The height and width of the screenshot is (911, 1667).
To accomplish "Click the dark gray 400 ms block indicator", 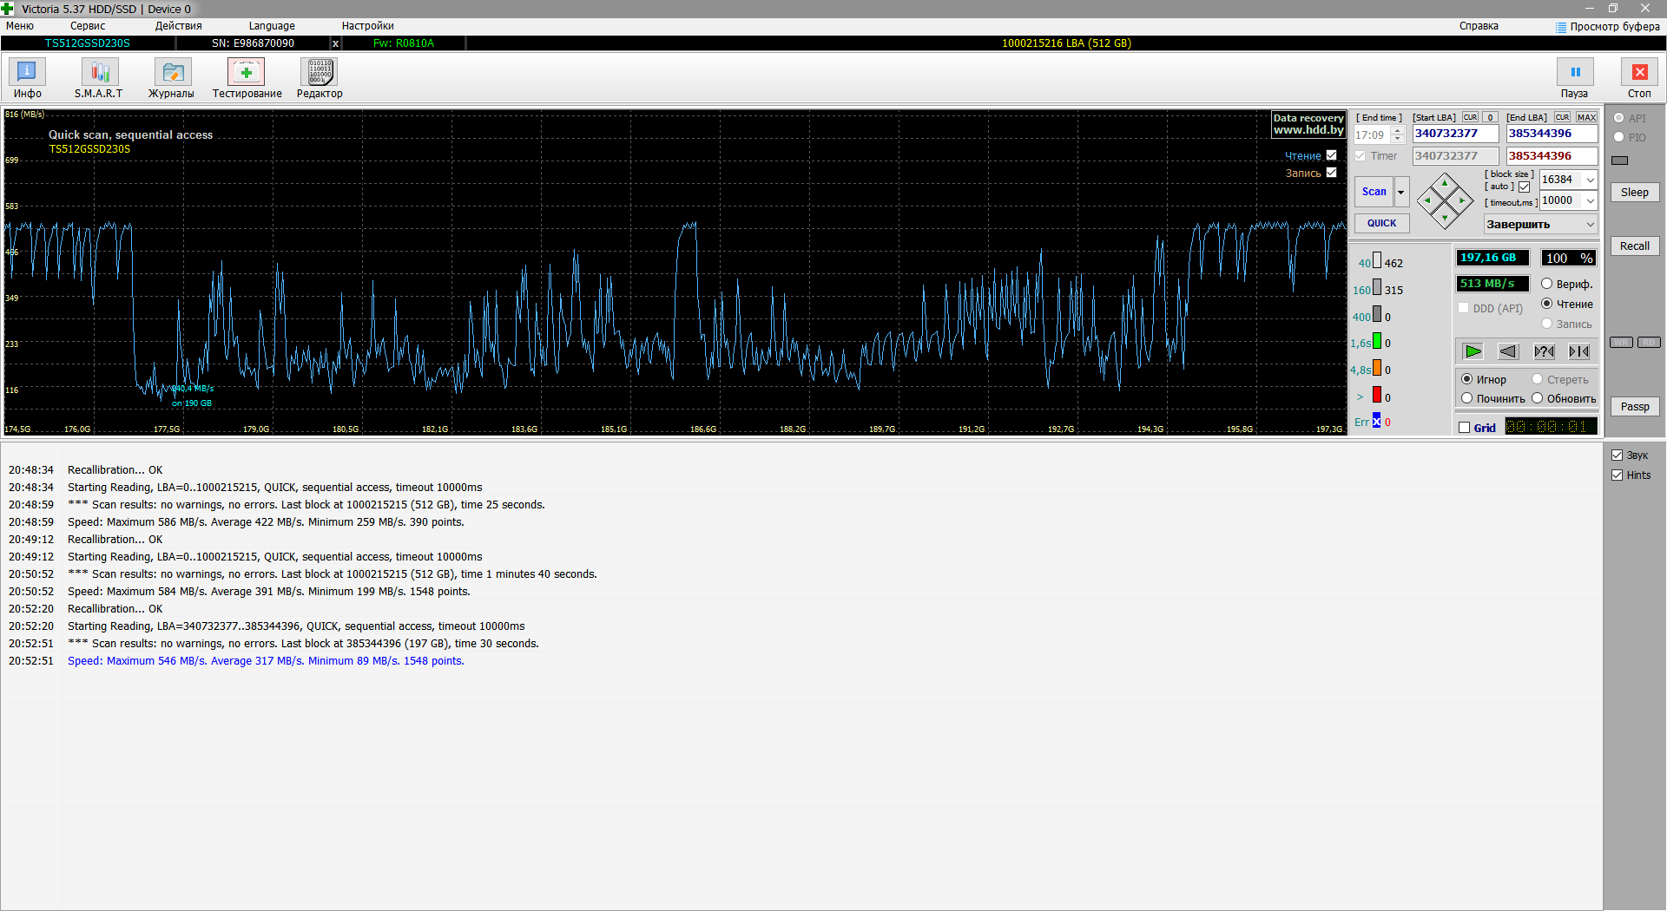I will [x=1377, y=314].
